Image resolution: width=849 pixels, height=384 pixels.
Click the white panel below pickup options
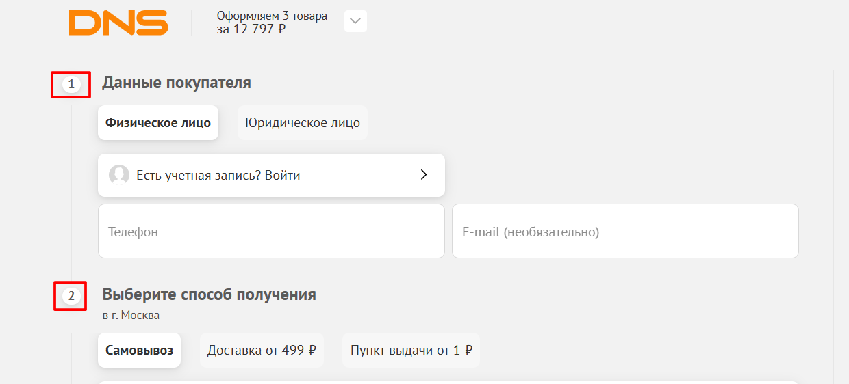448,382
